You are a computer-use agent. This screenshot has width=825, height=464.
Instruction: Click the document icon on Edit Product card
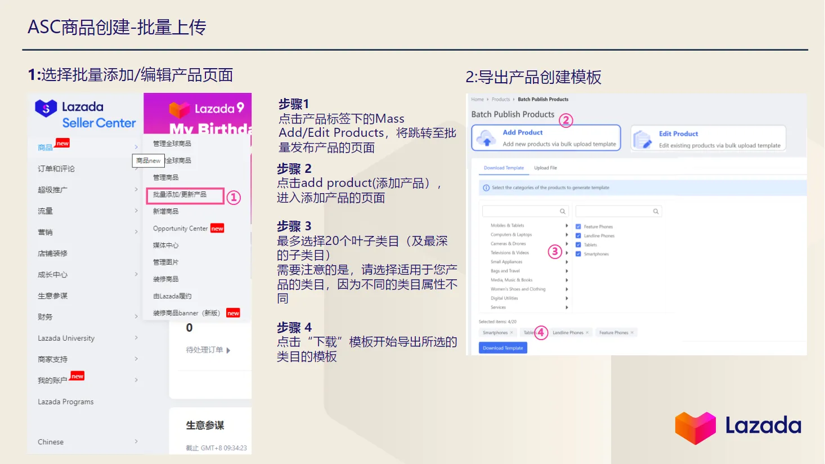coord(642,139)
